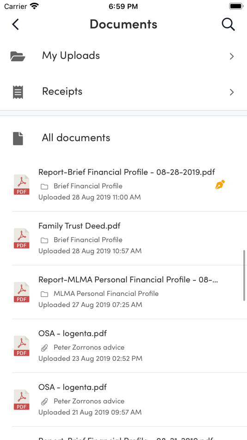This screenshot has height=440, width=247.
Task: Expand Receipts using the right chevron
Action: point(232,92)
